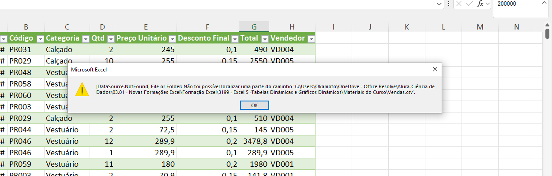Viewport: 552px width, 176px height.
Task: Click the price cell 72,5
Action: [146, 130]
